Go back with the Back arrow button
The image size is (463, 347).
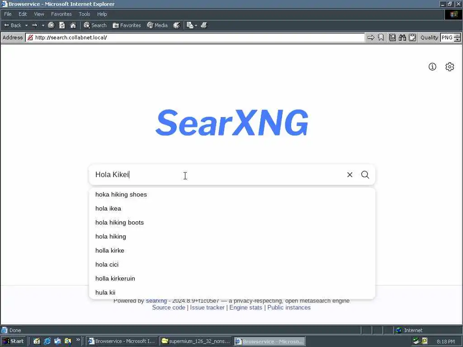(12, 25)
